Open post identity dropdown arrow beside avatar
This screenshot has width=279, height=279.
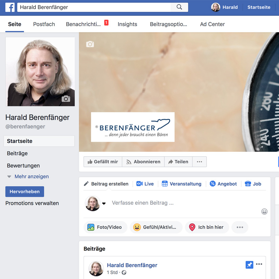click(x=104, y=204)
